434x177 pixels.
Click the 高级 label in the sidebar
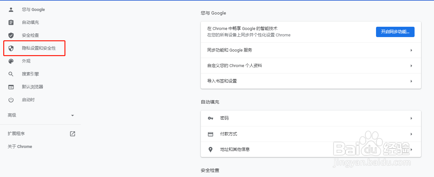(12, 115)
